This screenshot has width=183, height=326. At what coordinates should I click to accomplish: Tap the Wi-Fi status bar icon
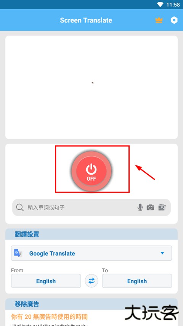160,5
